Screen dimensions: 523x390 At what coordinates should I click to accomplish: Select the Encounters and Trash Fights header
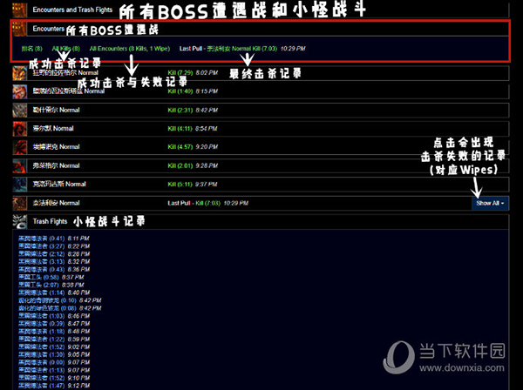[72, 10]
